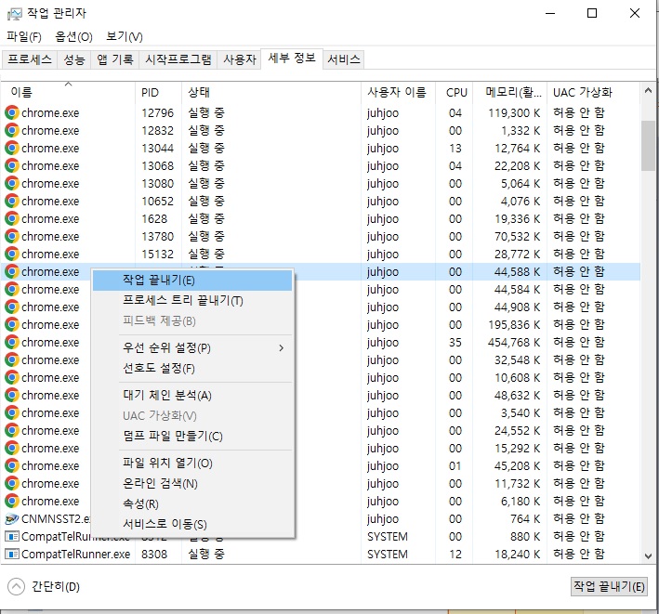Click the Chrome icon of the highlighted 44,588 K row
This screenshot has height=614, width=659.
pyautogui.click(x=12, y=271)
